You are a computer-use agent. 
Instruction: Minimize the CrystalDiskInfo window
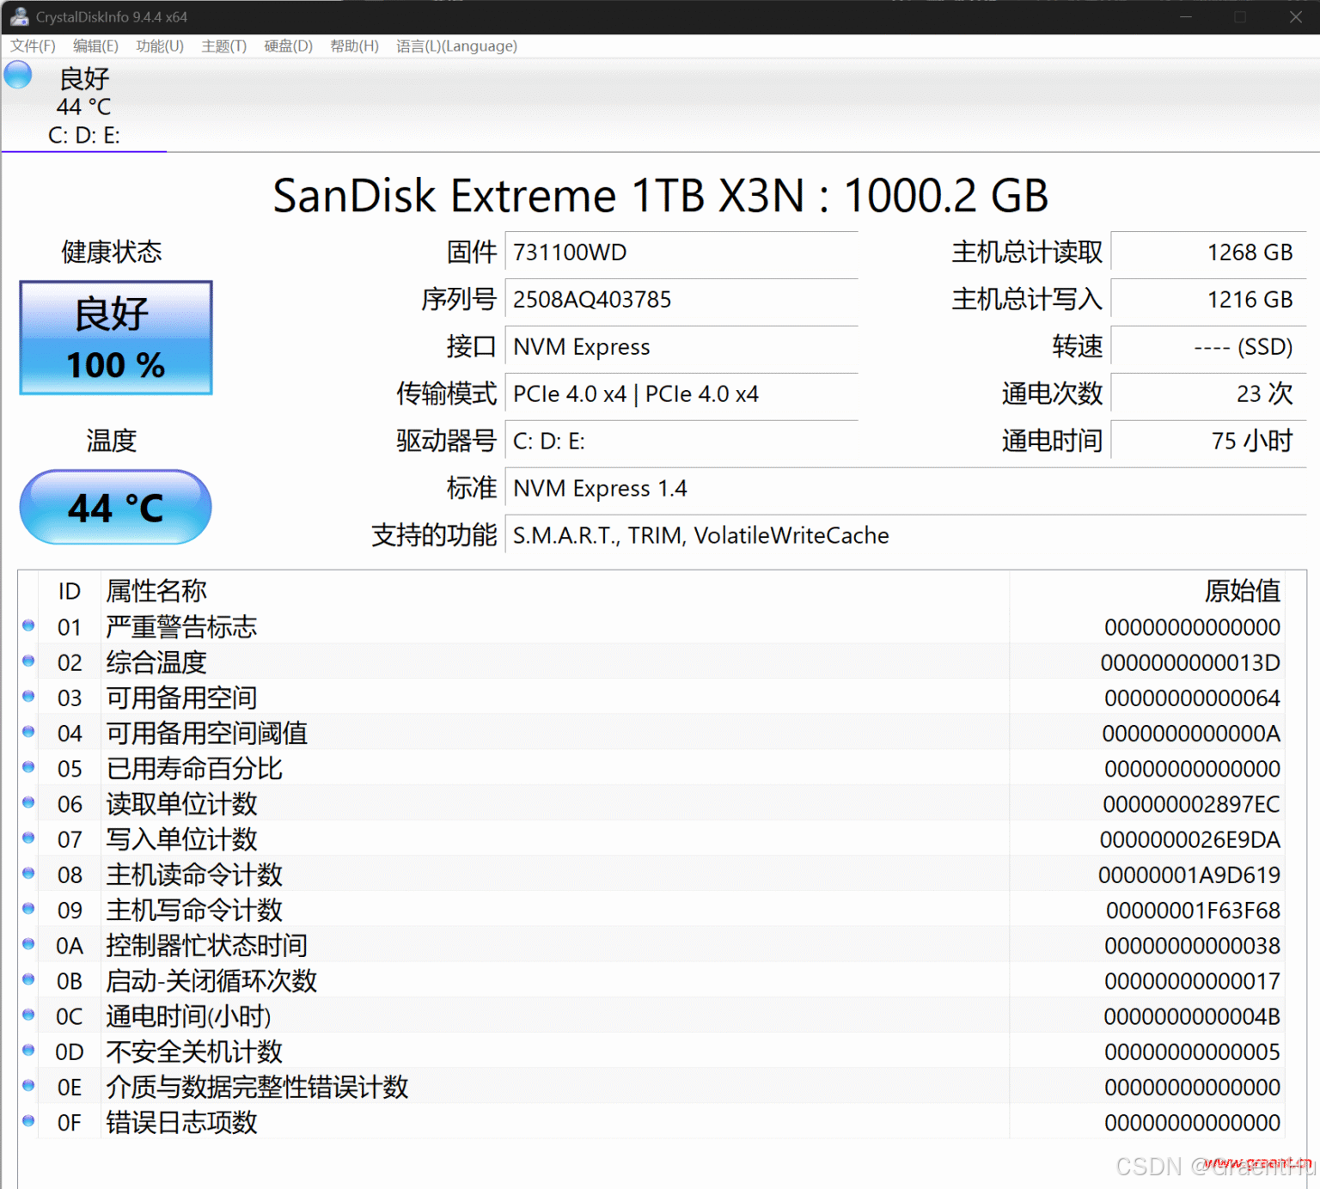pos(1186,16)
